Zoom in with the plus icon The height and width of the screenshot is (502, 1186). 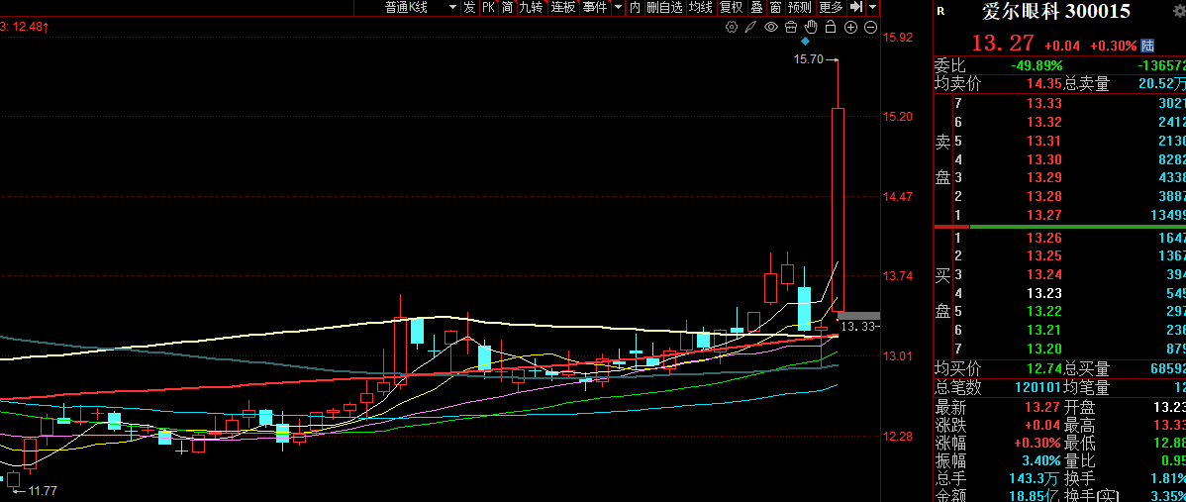point(850,27)
